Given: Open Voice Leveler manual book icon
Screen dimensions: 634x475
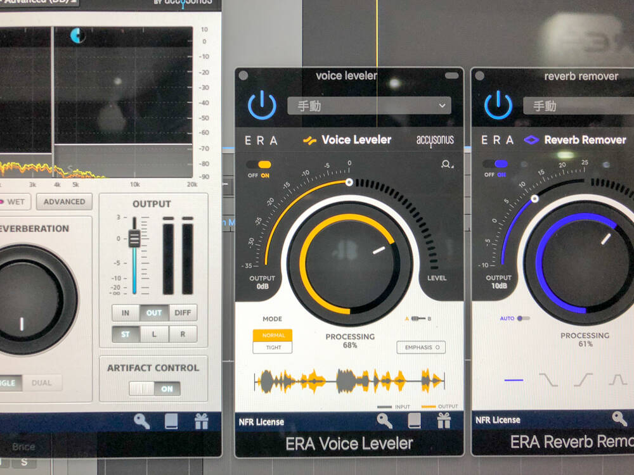Looking at the screenshot, I should [414, 421].
